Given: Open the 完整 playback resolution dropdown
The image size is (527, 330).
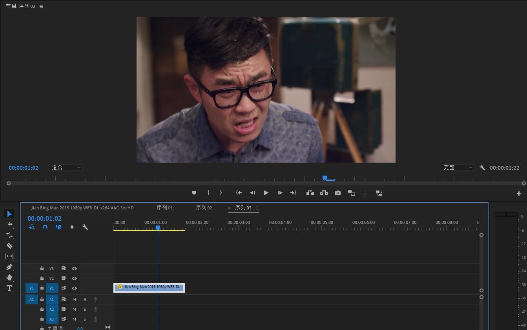Looking at the screenshot, I should click(458, 167).
